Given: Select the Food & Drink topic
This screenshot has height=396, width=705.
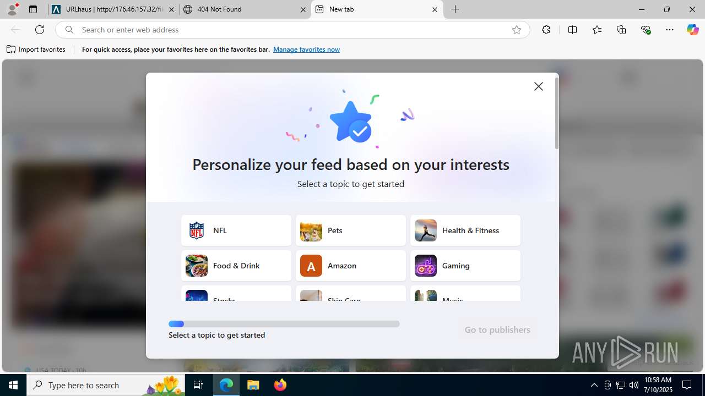Looking at the screenshot, I should pos(236,266).
